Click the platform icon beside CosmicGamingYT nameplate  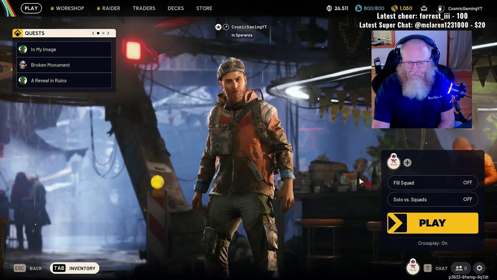point(226,27)
